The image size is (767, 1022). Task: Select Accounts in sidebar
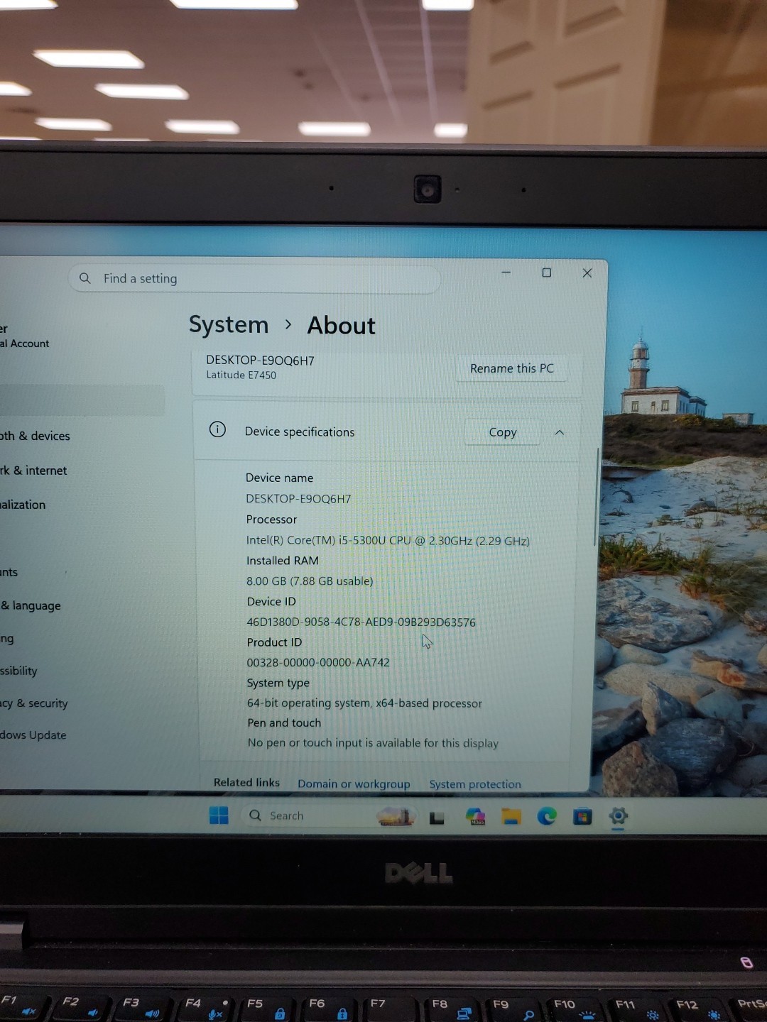[9, 572]
